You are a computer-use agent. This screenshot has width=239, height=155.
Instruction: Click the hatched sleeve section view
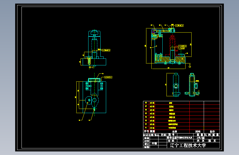pyautogui.click(x=192, y=85)
